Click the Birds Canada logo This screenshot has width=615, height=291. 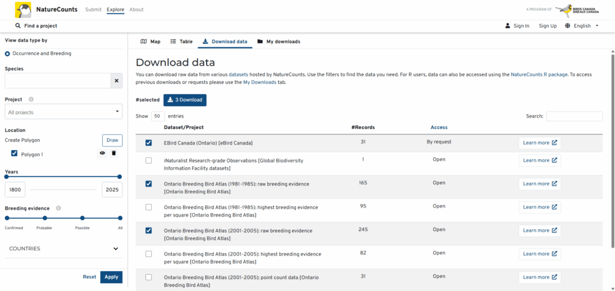[577, 10]
